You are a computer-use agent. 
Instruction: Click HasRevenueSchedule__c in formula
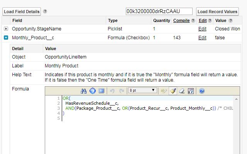click(x=92, y=103)
